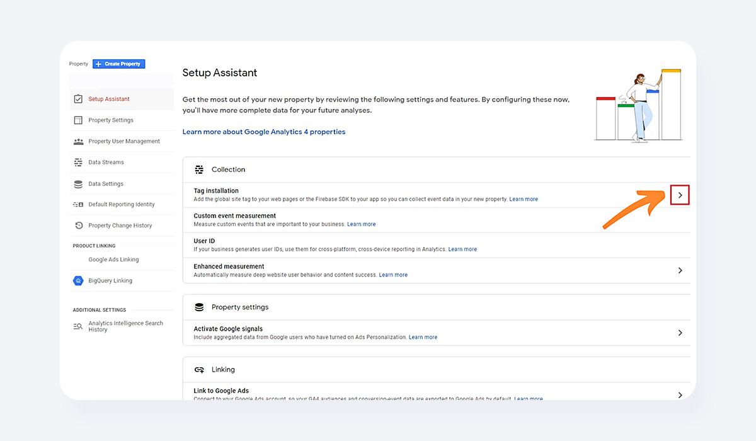Screen dimensions: 756x441
Task: Click the Setup Assistant page heading
Action: tap(220, 72)
